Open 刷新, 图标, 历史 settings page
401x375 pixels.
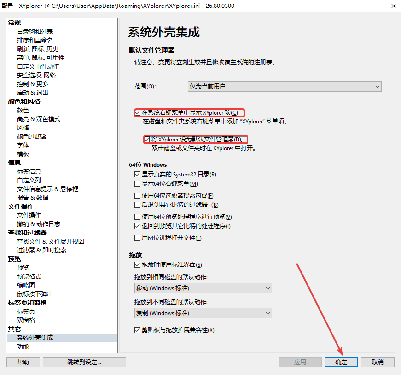pos(38,49)
